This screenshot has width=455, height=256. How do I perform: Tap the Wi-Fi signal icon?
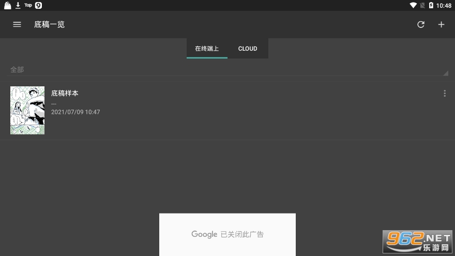[413, 5]
